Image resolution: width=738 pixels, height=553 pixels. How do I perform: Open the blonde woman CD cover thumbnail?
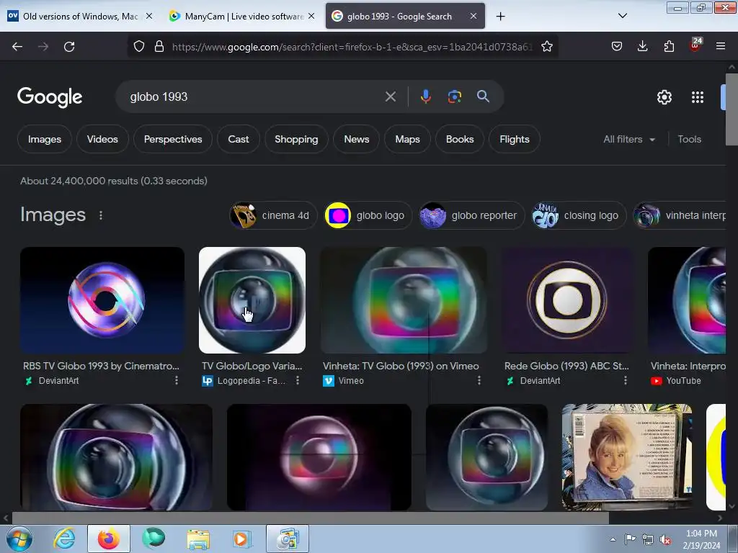627,457
